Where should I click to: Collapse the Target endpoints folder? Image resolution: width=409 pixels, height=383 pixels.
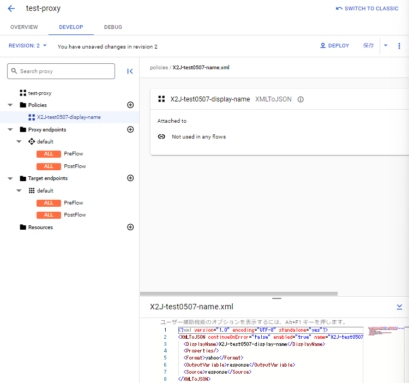10,179
